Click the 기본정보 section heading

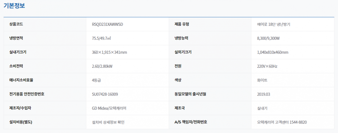14,6
